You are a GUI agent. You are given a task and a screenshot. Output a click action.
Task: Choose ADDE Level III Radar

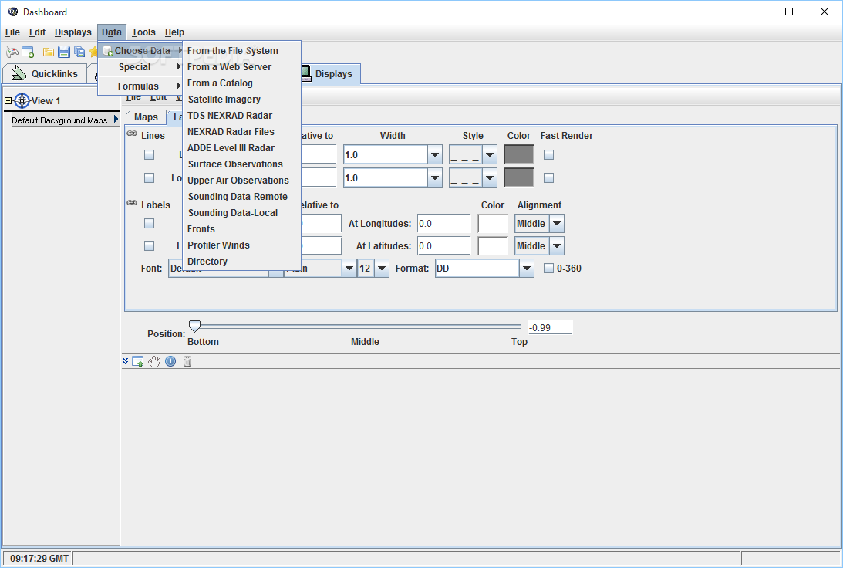click(241, 147)
